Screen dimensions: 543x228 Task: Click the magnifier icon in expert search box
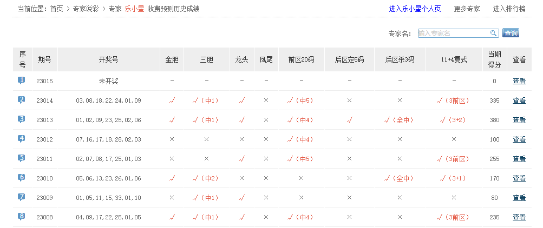point(493,33)
